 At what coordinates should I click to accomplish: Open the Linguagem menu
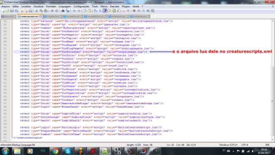tap(65, 6)
